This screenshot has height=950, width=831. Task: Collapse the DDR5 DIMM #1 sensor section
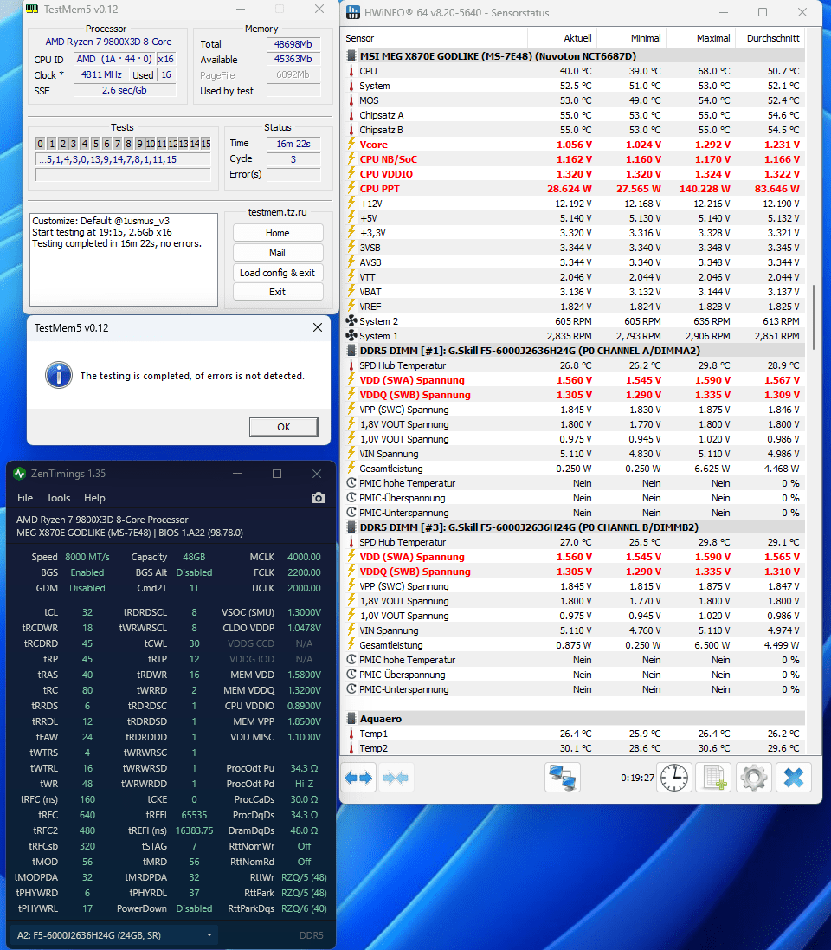[x=351, y=350]
